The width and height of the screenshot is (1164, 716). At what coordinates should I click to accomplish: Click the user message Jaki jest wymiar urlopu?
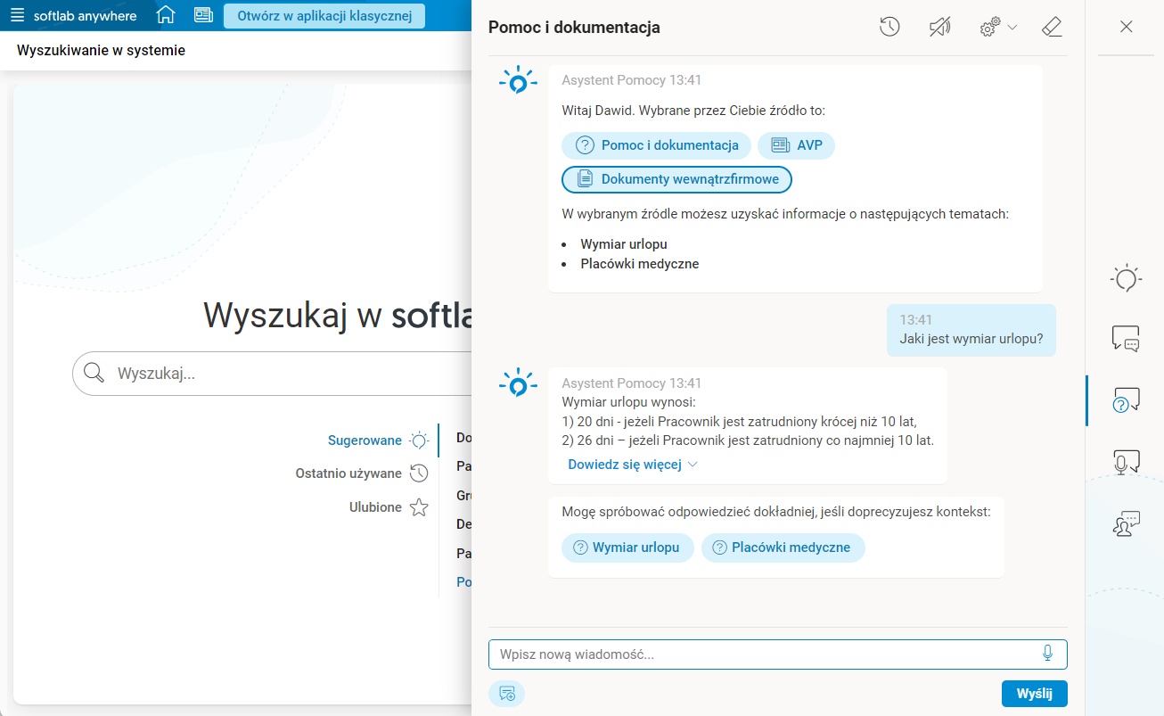coord(971,339)
